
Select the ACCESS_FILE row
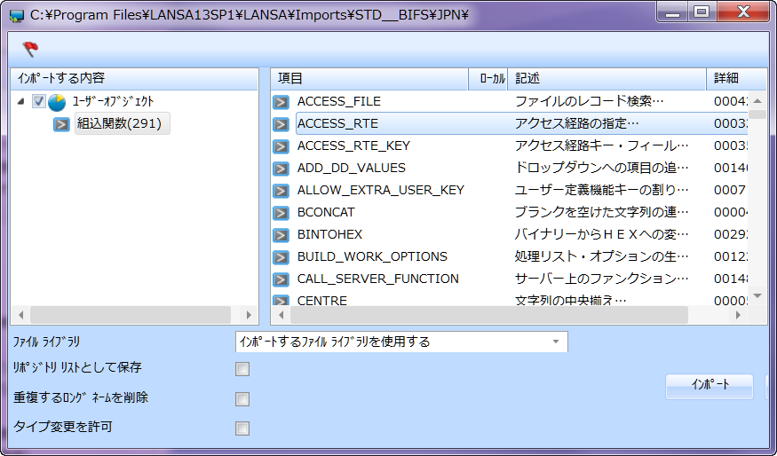point(509,101)
